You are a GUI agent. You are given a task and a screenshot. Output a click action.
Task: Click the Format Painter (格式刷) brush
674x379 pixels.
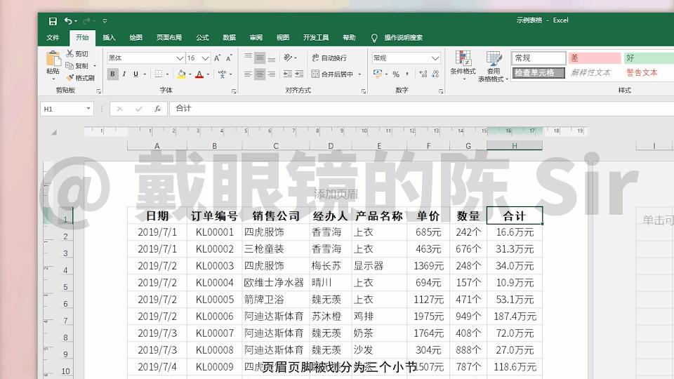pyautogui.click(x=70, y=78)
